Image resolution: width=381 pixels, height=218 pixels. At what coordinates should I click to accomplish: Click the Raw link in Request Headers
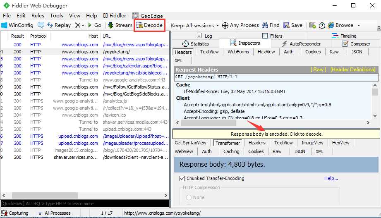coord(318,69)
